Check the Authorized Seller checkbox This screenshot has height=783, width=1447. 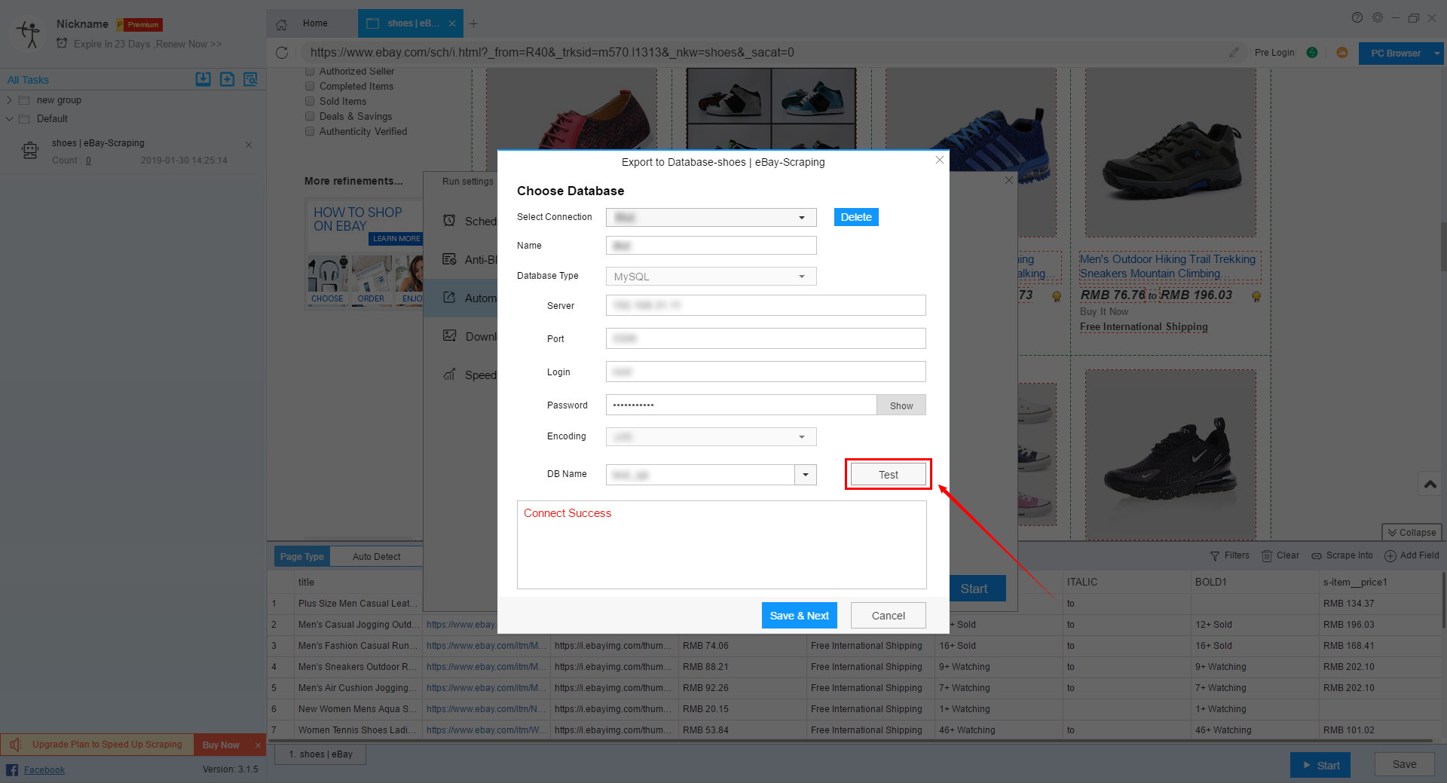310,72
